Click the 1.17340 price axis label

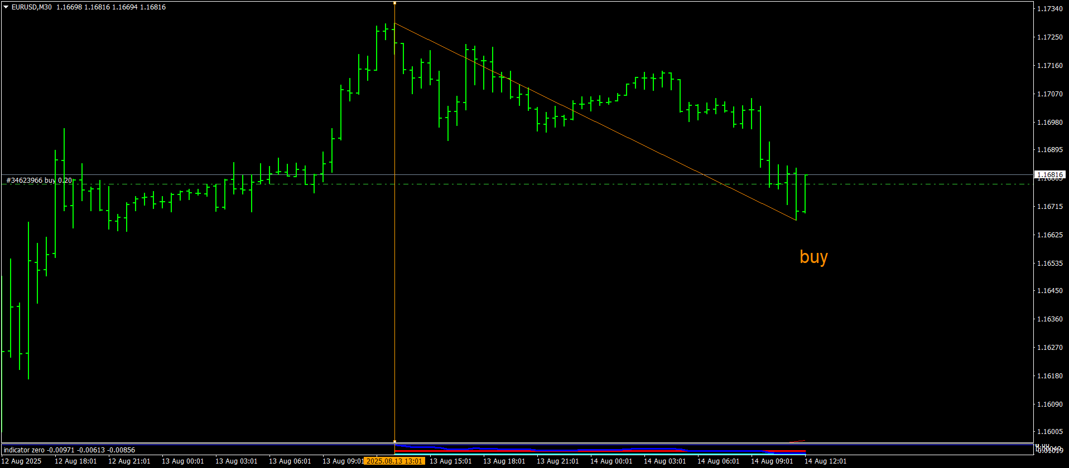pyautogui.click(x=1049, y=9)
